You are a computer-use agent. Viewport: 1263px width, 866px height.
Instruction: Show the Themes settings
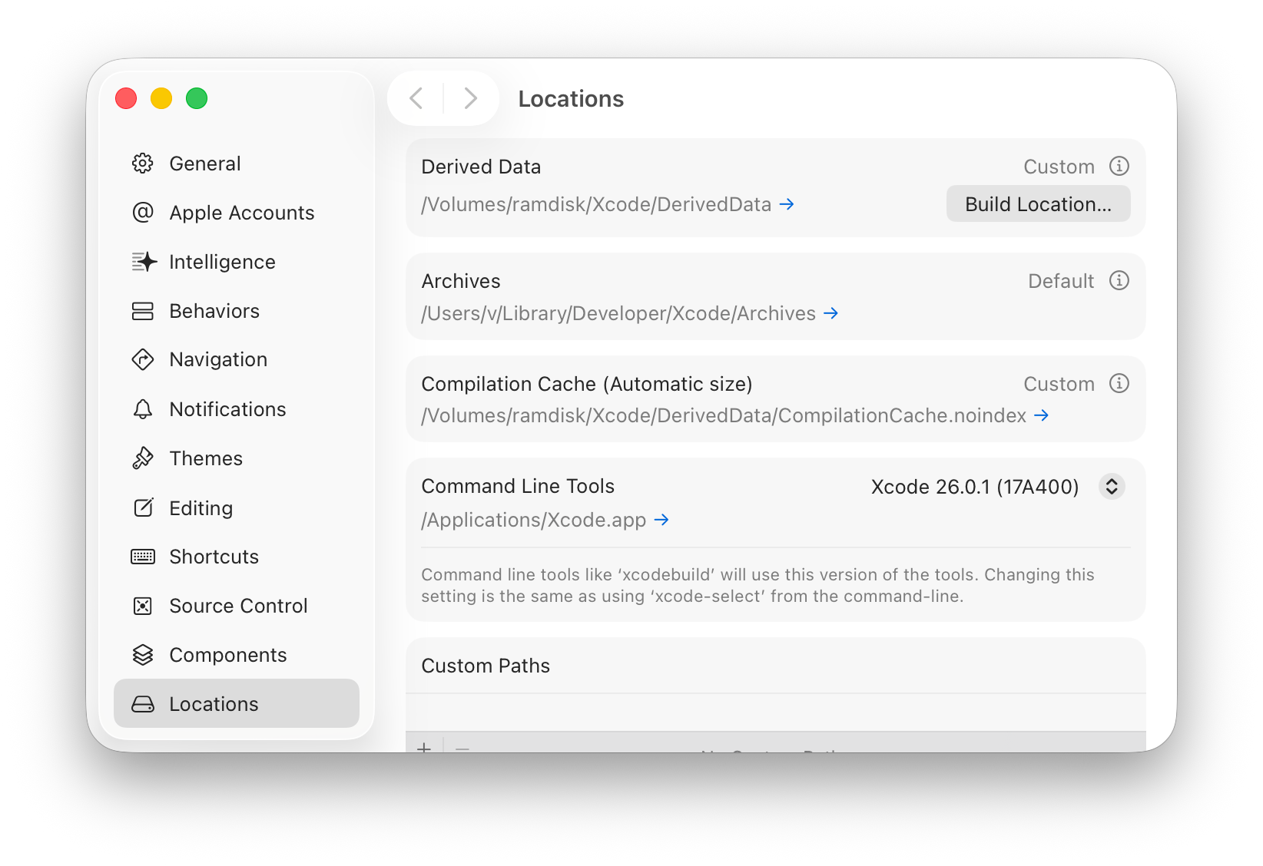[206, 458]
